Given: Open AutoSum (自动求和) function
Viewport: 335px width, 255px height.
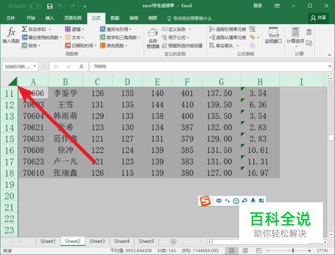Looking at the screenshot, I should point(34,29).
